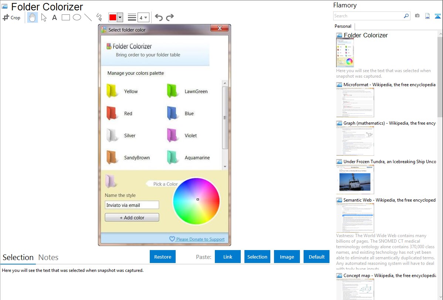Paste as Image
The image size is (443, 300).
tap(287, 257)
